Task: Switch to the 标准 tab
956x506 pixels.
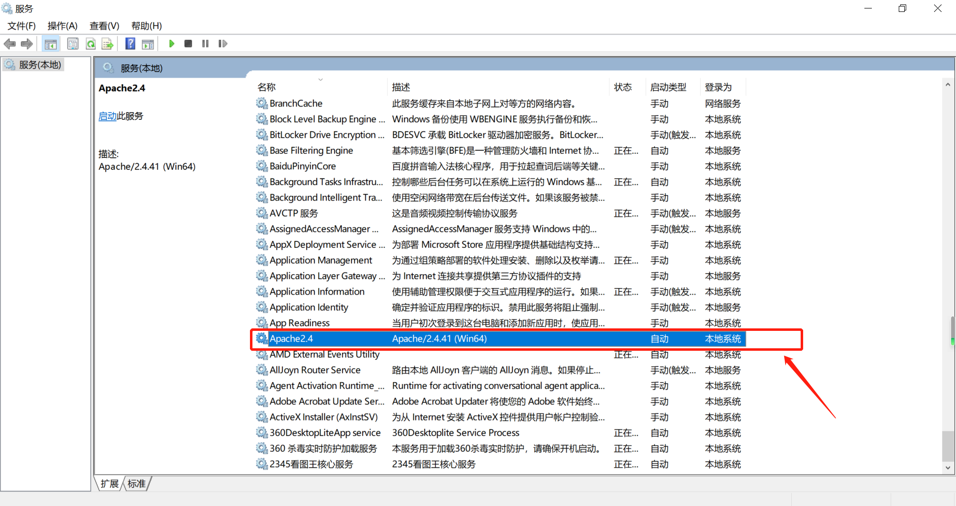Action: pos(137,484)
